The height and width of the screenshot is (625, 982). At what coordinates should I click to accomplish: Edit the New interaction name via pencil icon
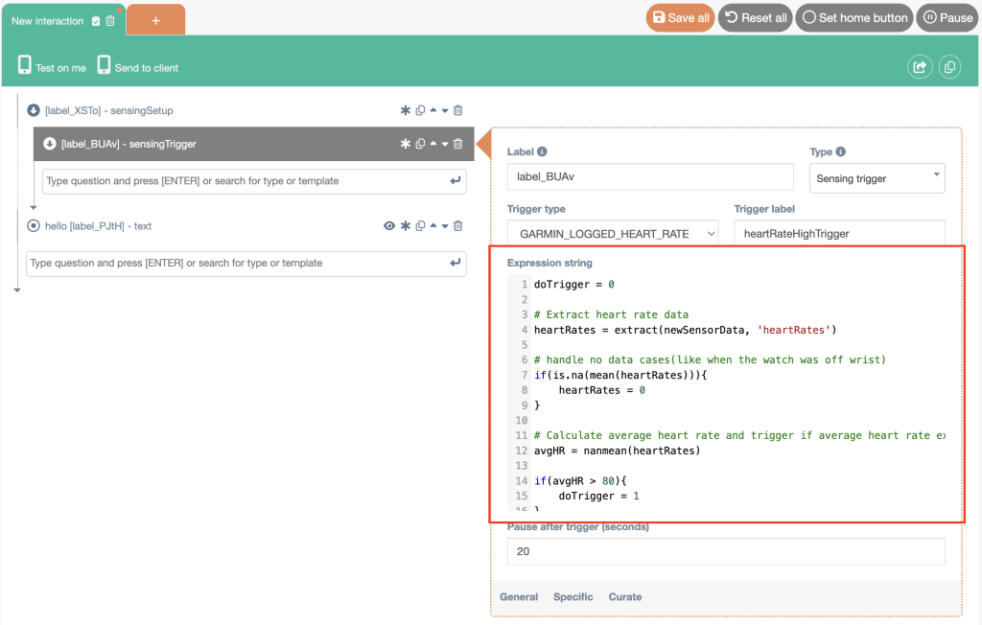point(96,20)
